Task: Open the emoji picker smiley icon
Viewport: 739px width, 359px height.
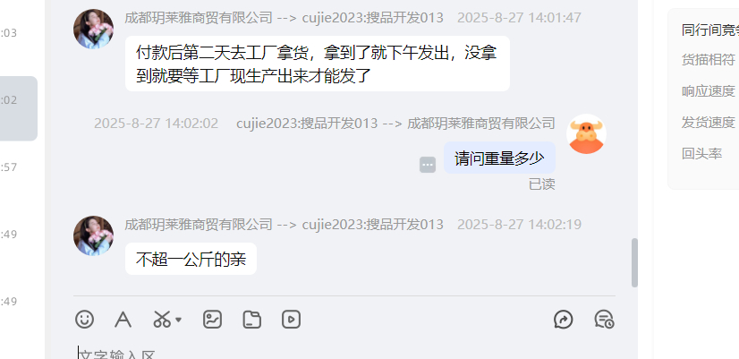Action: tap(84, 320)
